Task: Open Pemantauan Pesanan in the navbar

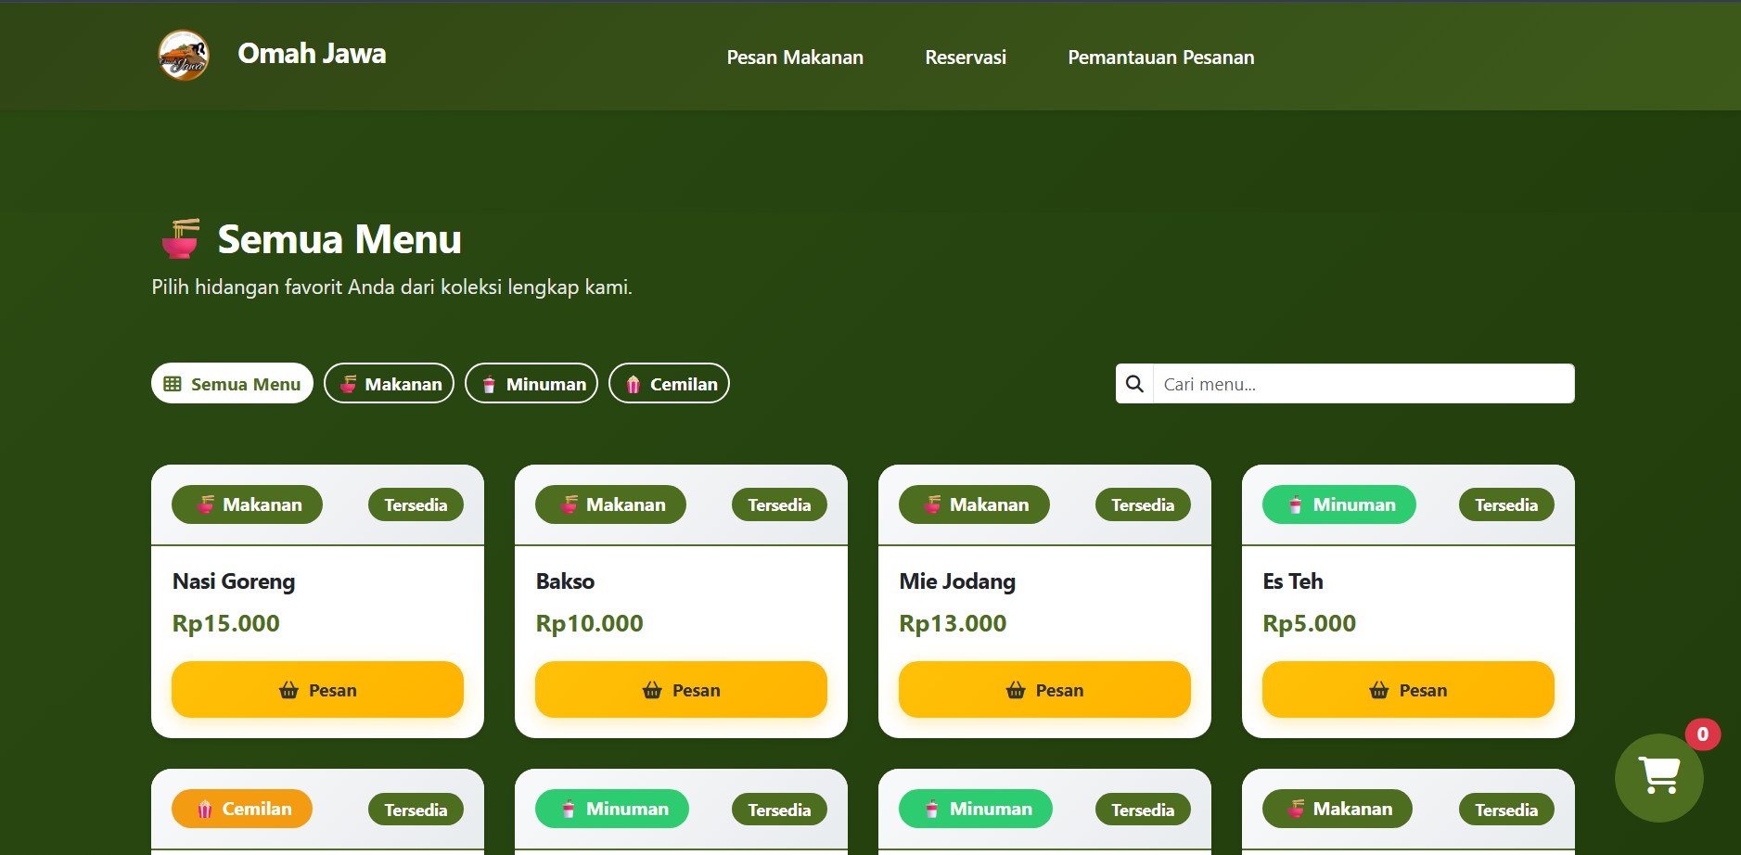Action: [x=1160, y=57]
